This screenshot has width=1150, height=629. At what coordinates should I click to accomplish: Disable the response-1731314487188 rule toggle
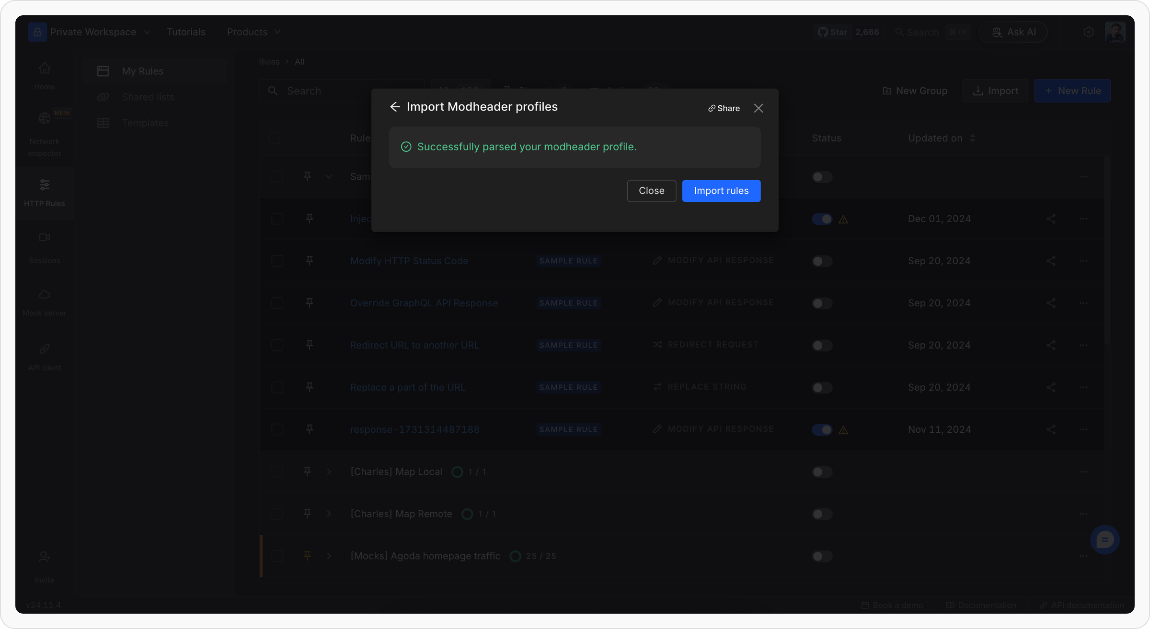click(x=822, y=430)
